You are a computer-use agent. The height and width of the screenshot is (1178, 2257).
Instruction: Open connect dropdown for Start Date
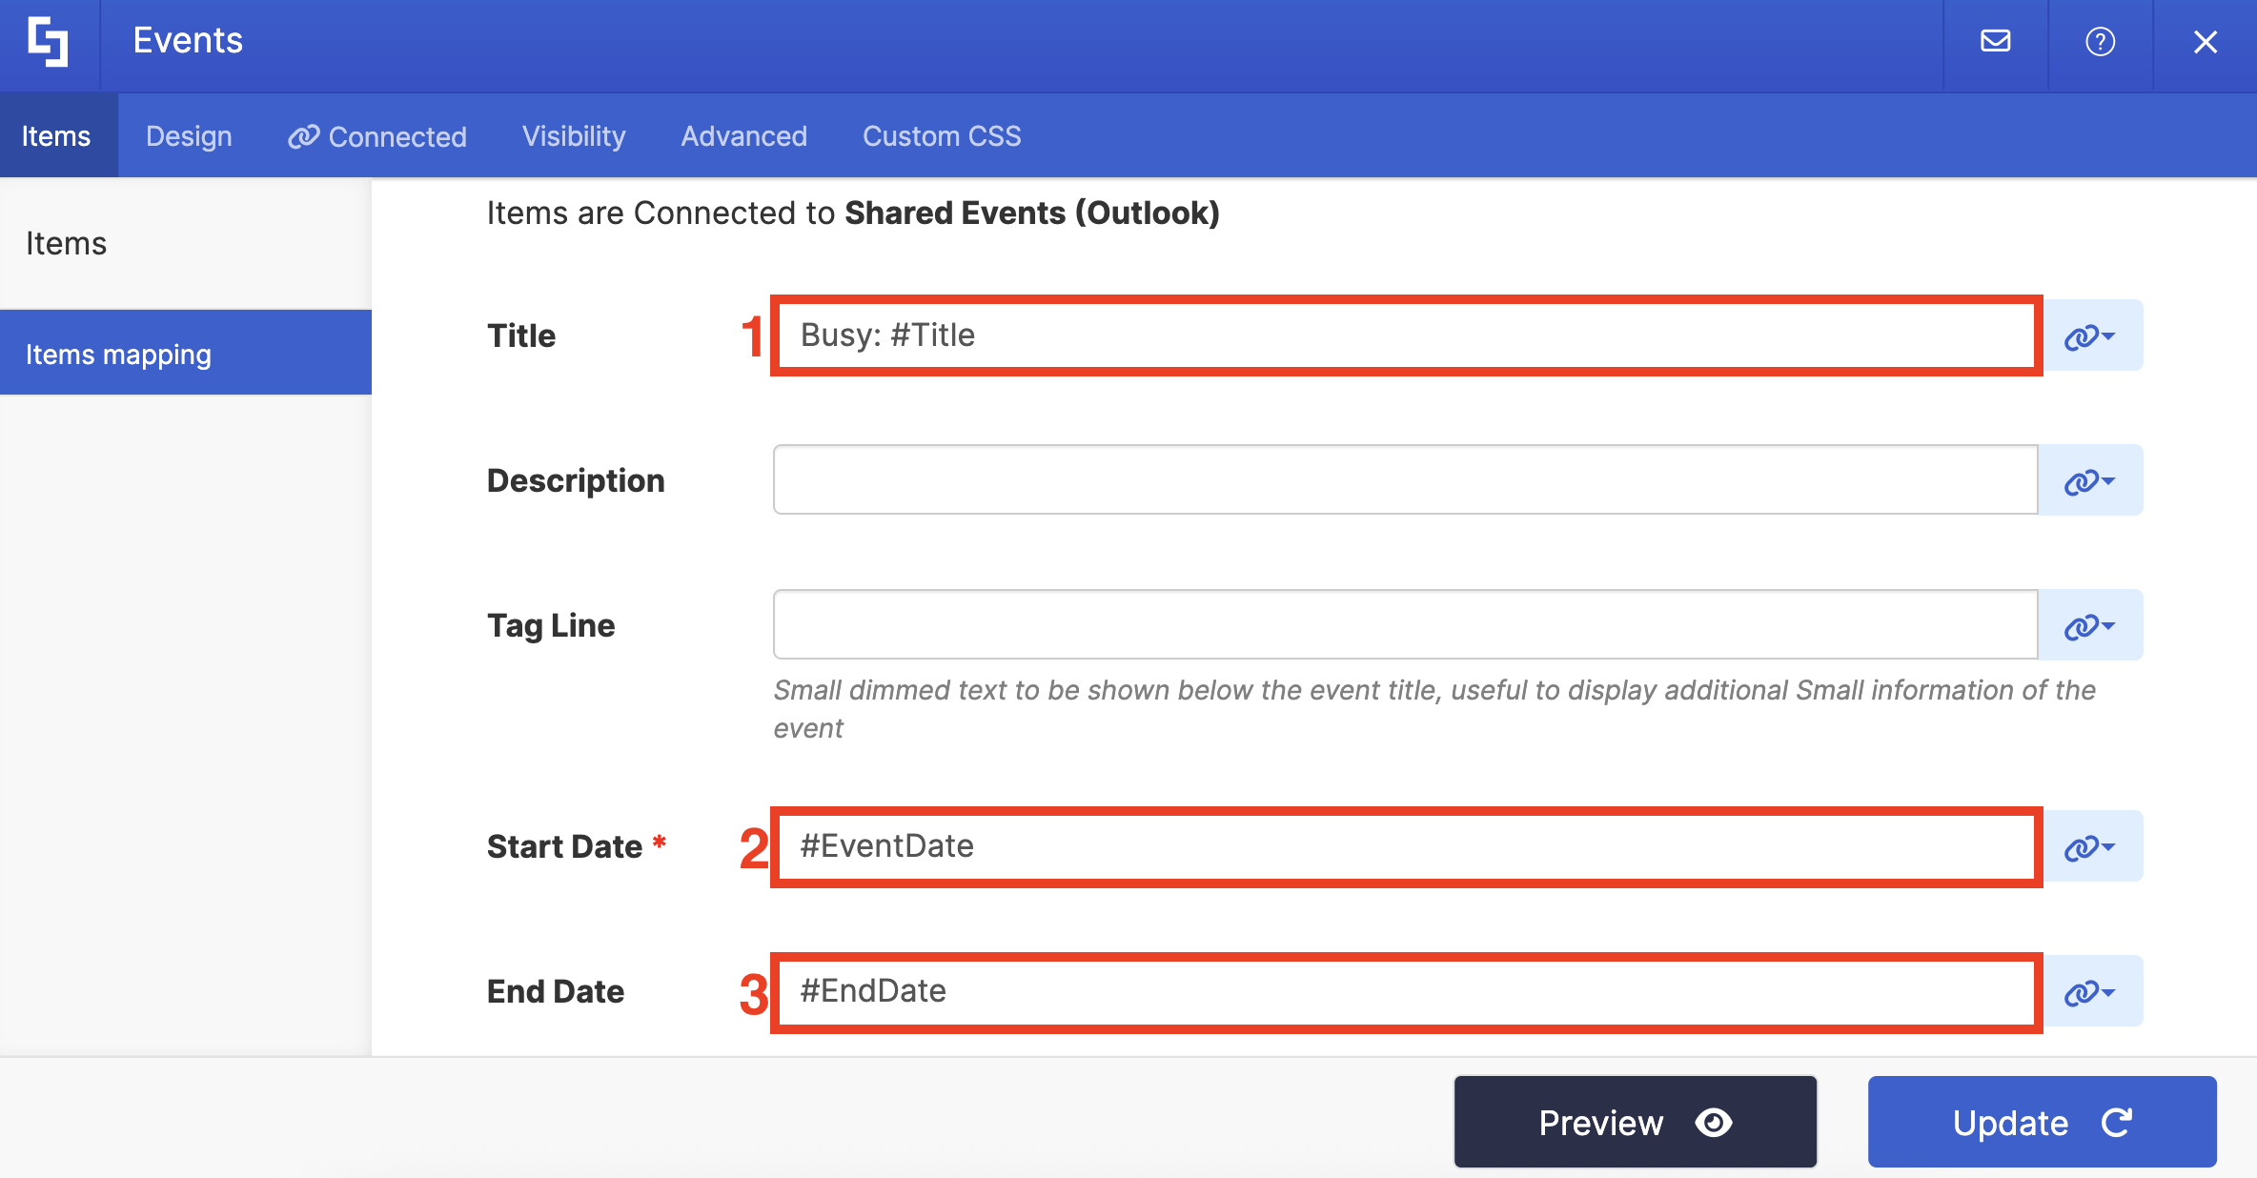[x=2090, y=847]
